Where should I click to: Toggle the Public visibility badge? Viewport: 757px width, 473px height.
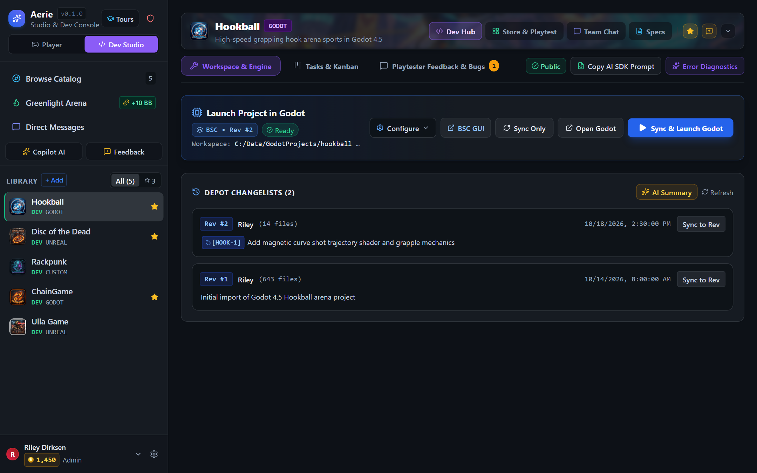click(x=546, y=66)
